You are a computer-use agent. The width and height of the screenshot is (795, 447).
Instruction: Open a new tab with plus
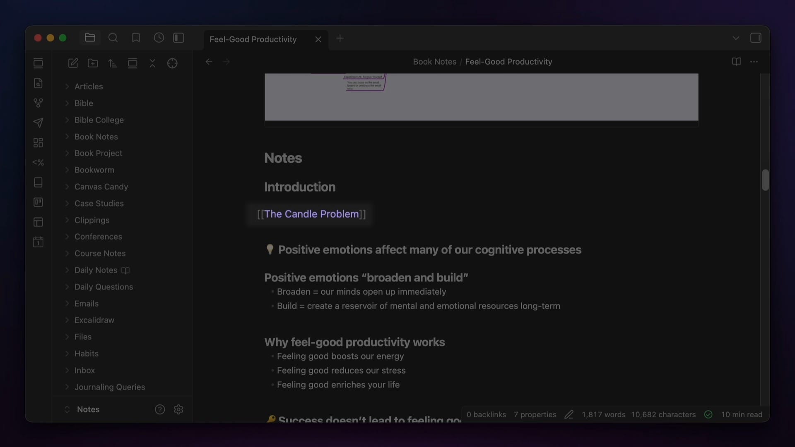(340, 38)
